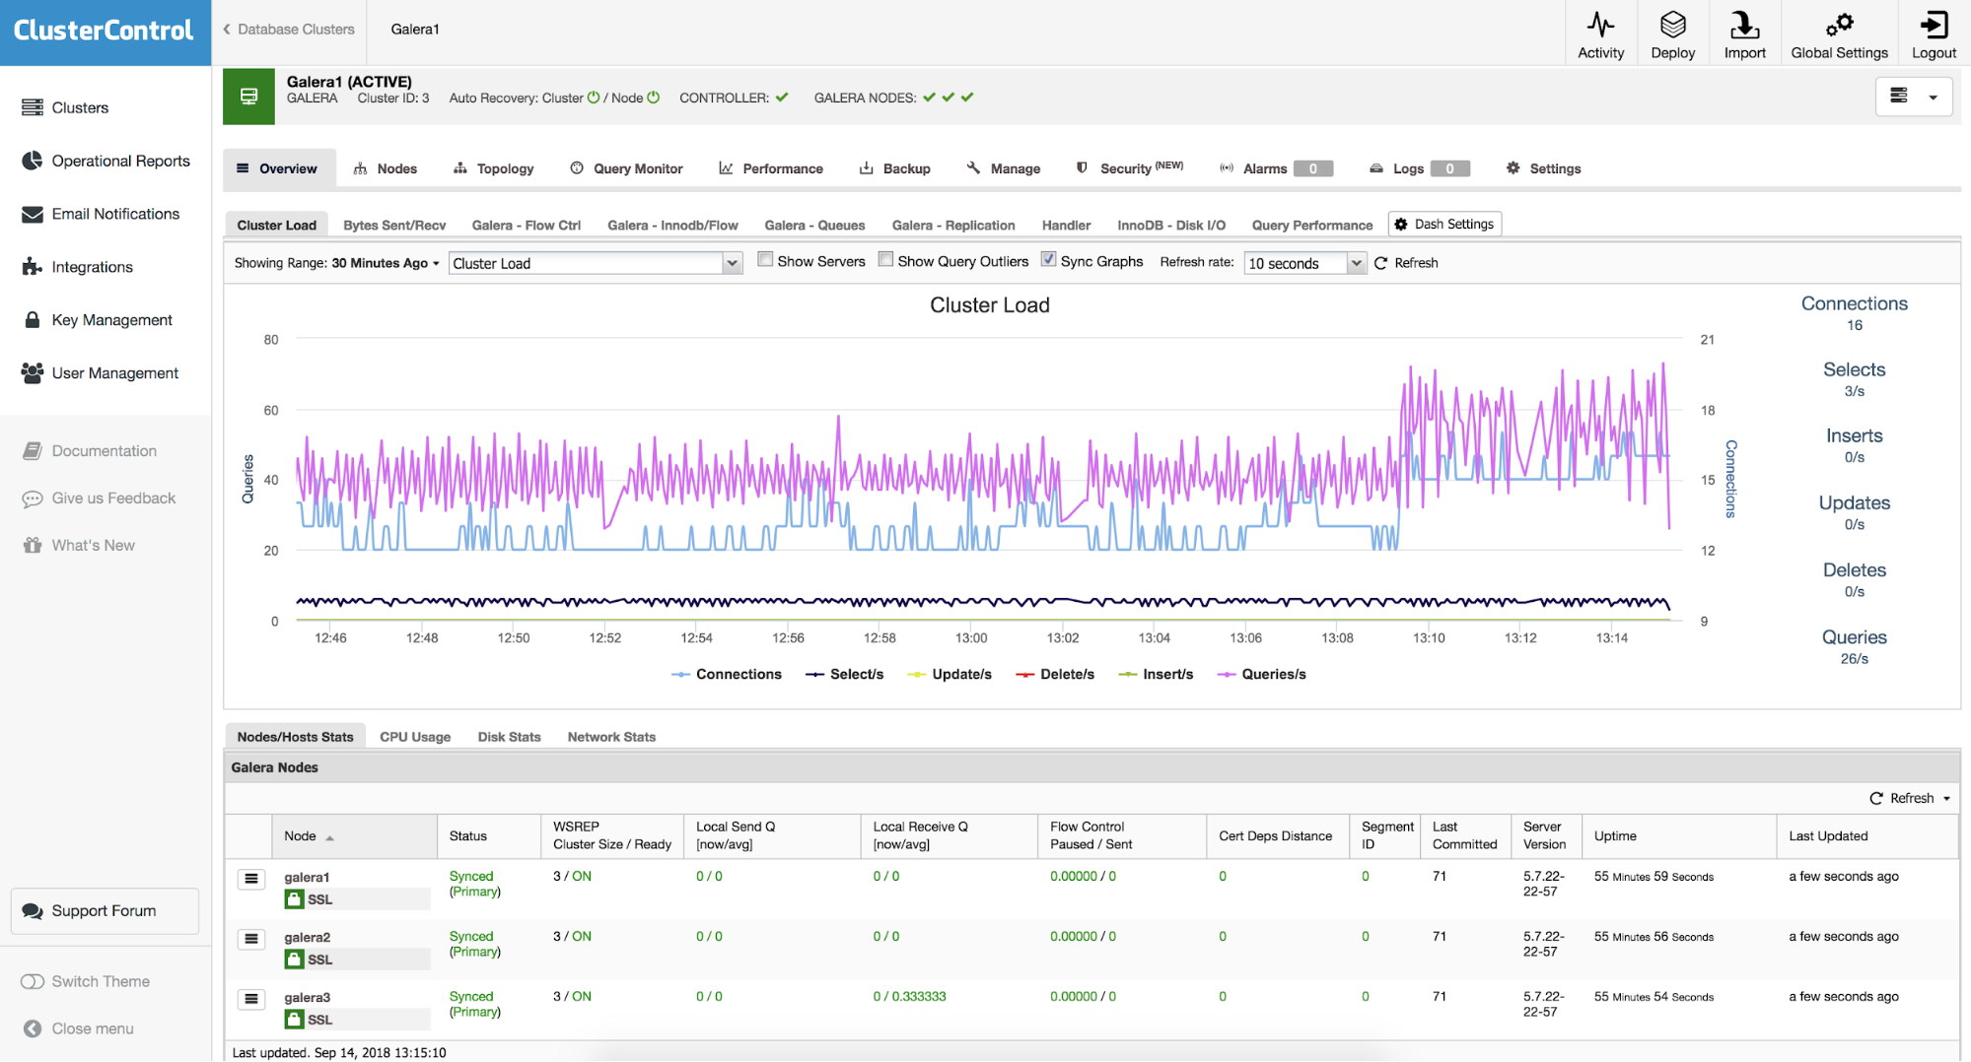The width and height of the screenshot is (1971, 1062).
Task: Click the galera1 SSL lock icon
Action: click(294, 898)
